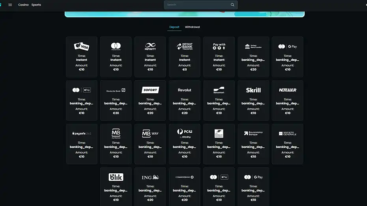Viewport: 367px width, 206px height.
Task: Select the paysafecard logo
Action: click(x=81, y=134)
